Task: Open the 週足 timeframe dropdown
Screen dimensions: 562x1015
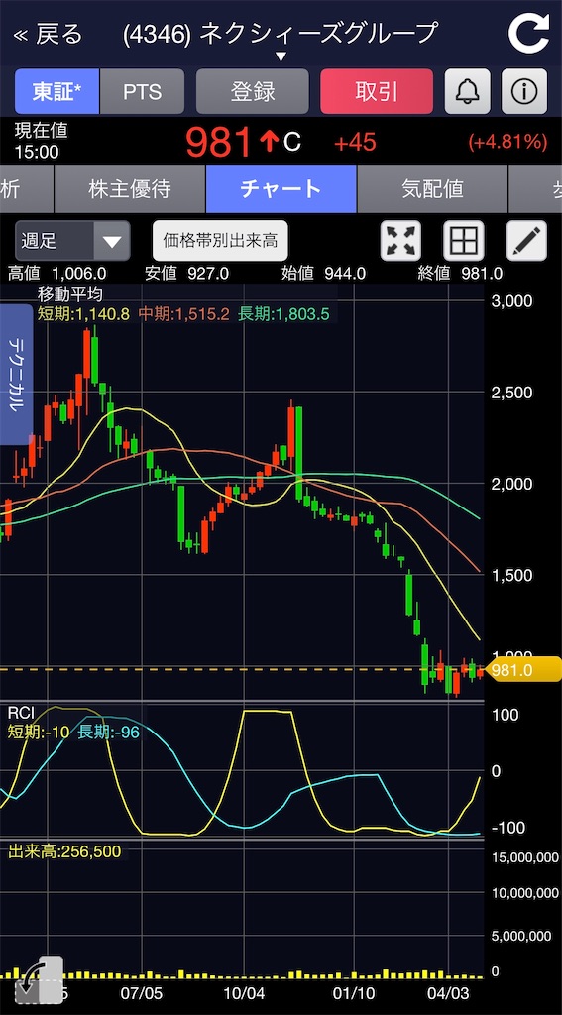Action: (72, 241)
